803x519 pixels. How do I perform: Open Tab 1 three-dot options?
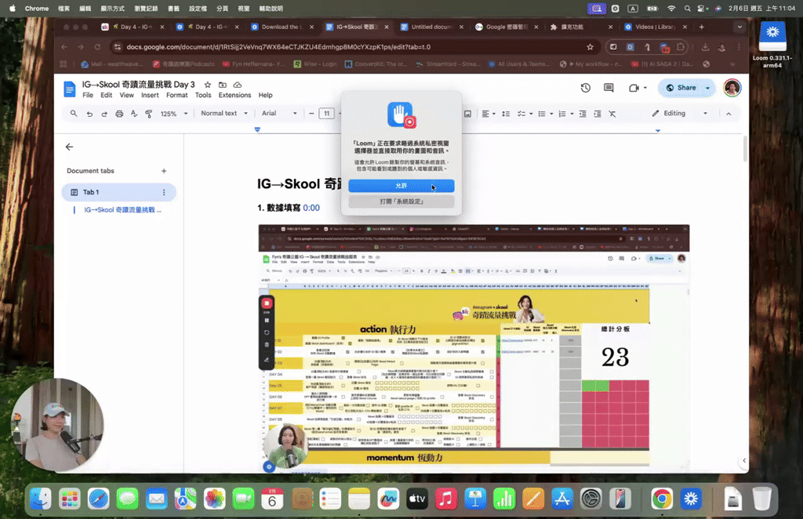point(164,192)
